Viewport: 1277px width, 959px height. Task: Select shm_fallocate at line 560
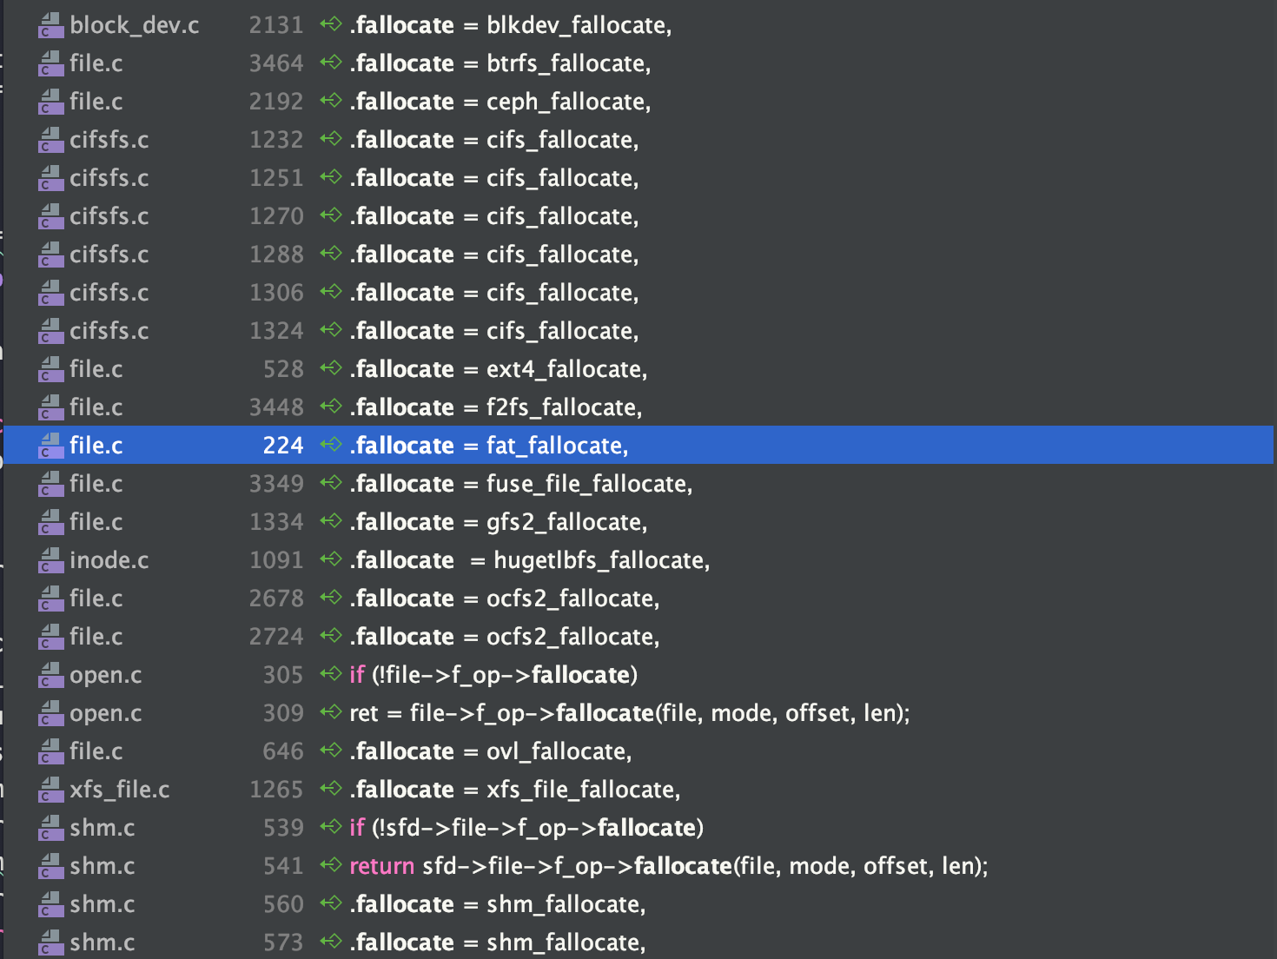coord(639,904)
